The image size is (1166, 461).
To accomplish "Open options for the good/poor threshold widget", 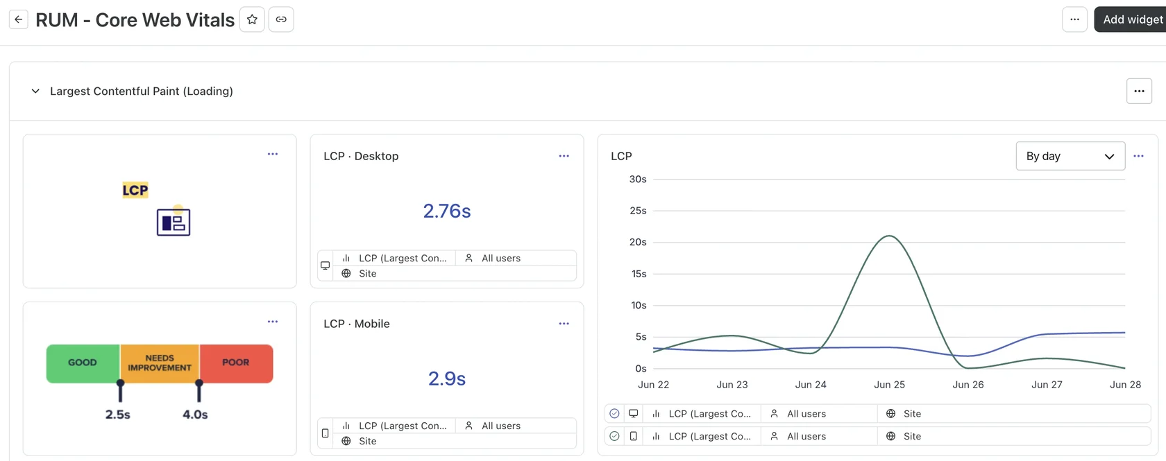I will (x=273, y=322).
